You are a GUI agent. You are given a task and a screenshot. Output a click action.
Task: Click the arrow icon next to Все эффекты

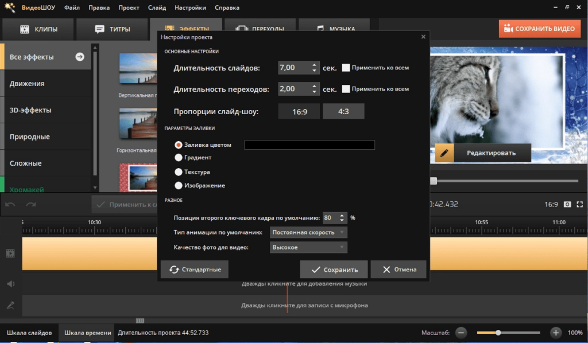[79, 57]
